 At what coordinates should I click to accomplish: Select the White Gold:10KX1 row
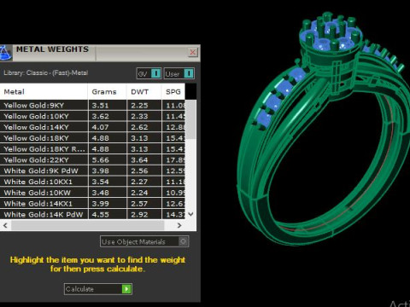92,182
